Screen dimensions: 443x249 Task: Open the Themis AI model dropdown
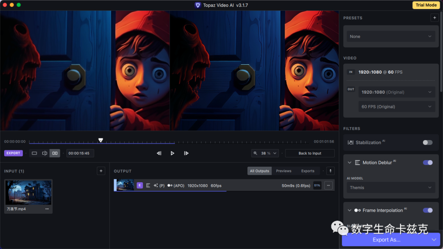click(x=390, y=188)
